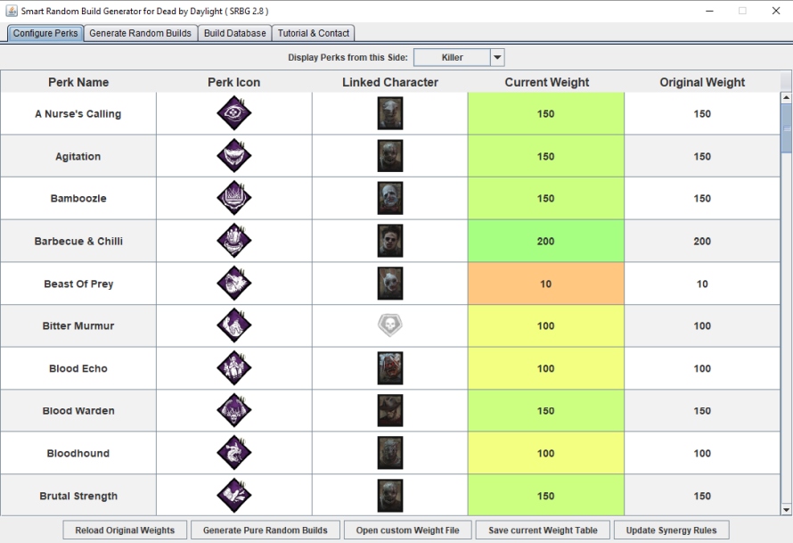Click linked character portrait for A Nurse's Calling
793x543 pixels.
(x=390, y=113)
